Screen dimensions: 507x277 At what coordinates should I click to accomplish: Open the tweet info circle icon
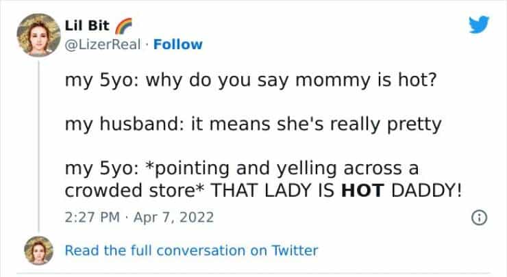click(x=478, y=217)
